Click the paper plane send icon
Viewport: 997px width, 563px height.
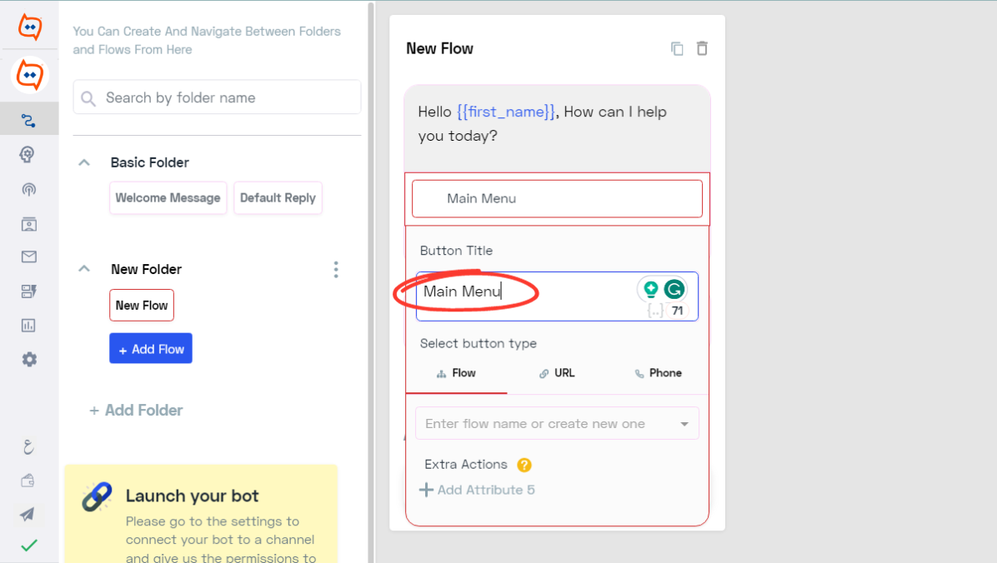tap(28, 513)
